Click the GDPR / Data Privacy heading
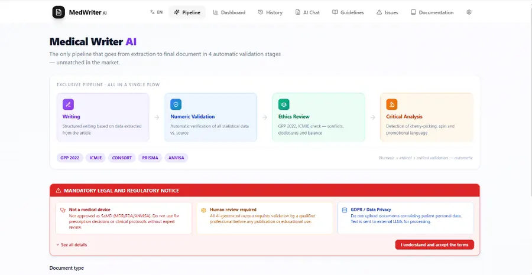 371,209
